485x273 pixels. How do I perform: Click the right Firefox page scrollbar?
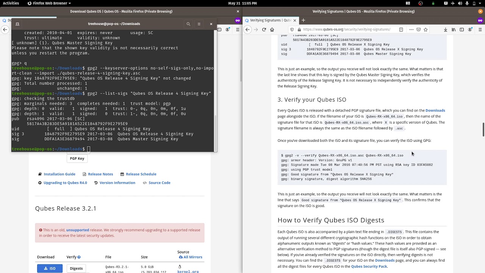(483, 130)
